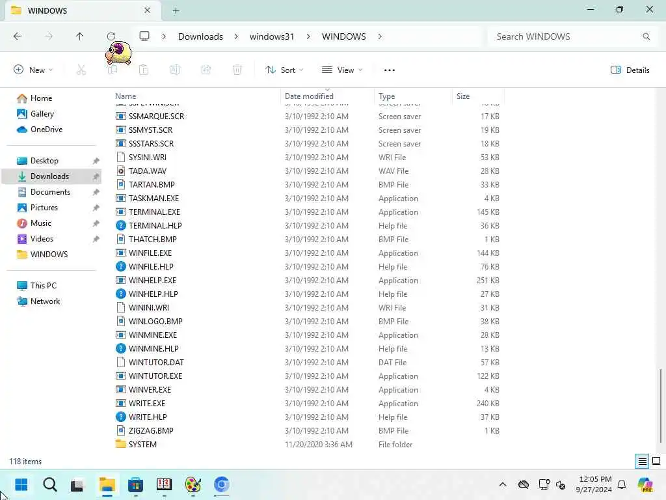Go back with the Back arrow
This screenshot has width=666, height=500.
coord(18,36)
